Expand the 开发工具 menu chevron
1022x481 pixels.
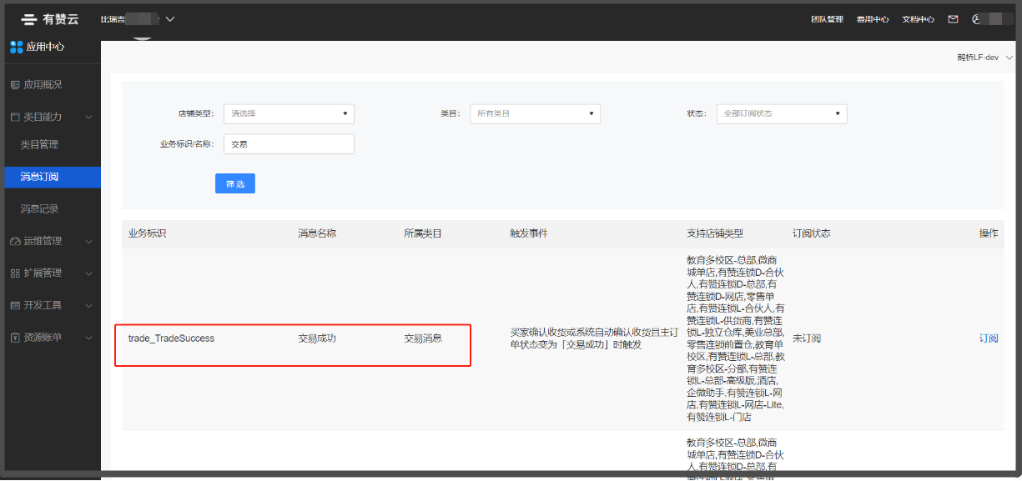click(x=89, y=305)
